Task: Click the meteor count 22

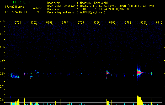Action: [38, 12]
